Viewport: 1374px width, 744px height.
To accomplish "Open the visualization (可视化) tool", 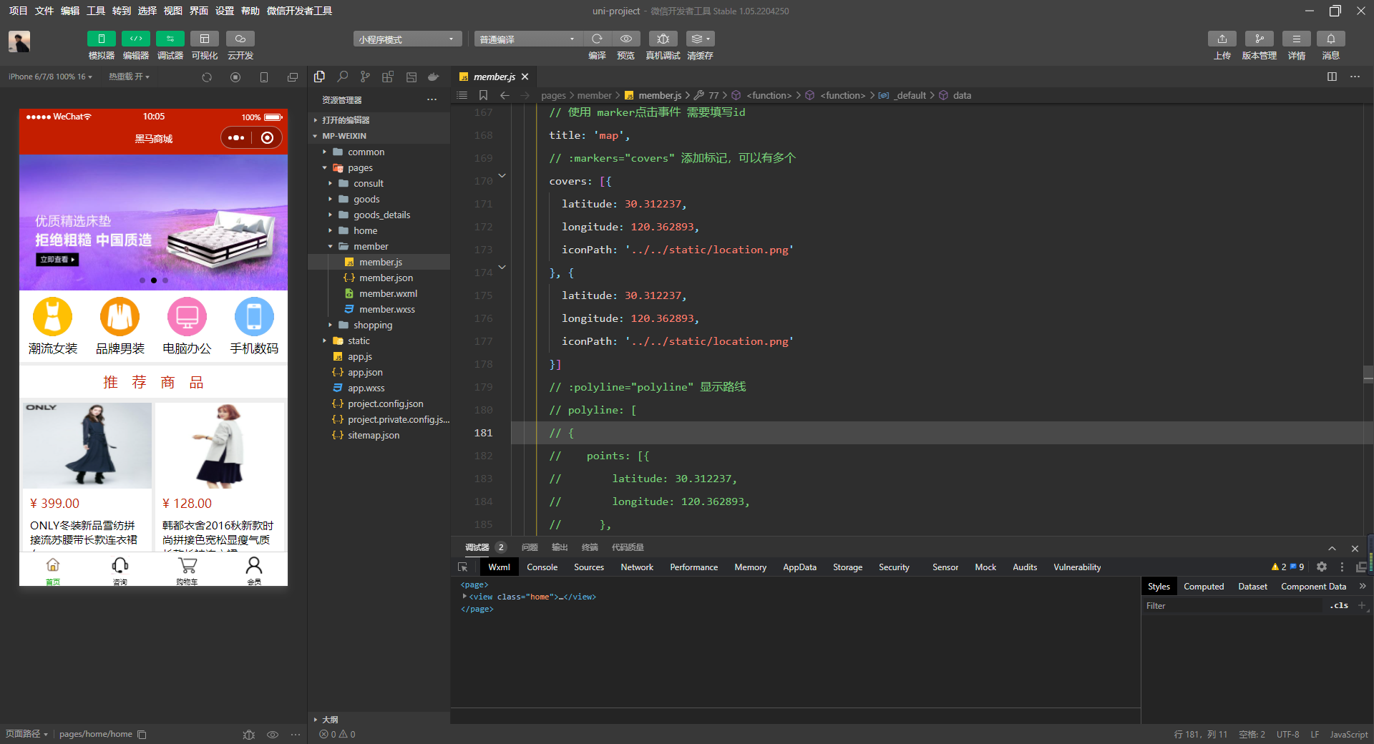I will (x=205, y=39).
